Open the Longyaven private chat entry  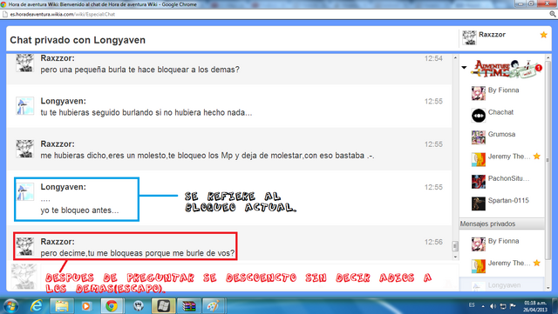[x=502, y=285]
